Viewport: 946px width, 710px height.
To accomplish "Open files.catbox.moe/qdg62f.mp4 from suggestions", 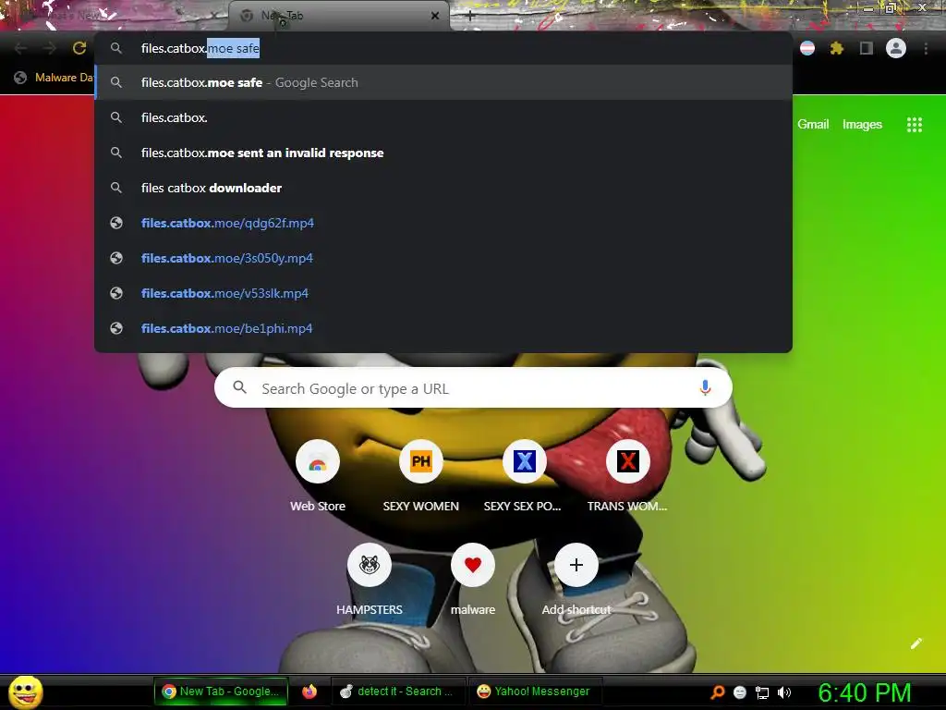I will click(443, 223).
